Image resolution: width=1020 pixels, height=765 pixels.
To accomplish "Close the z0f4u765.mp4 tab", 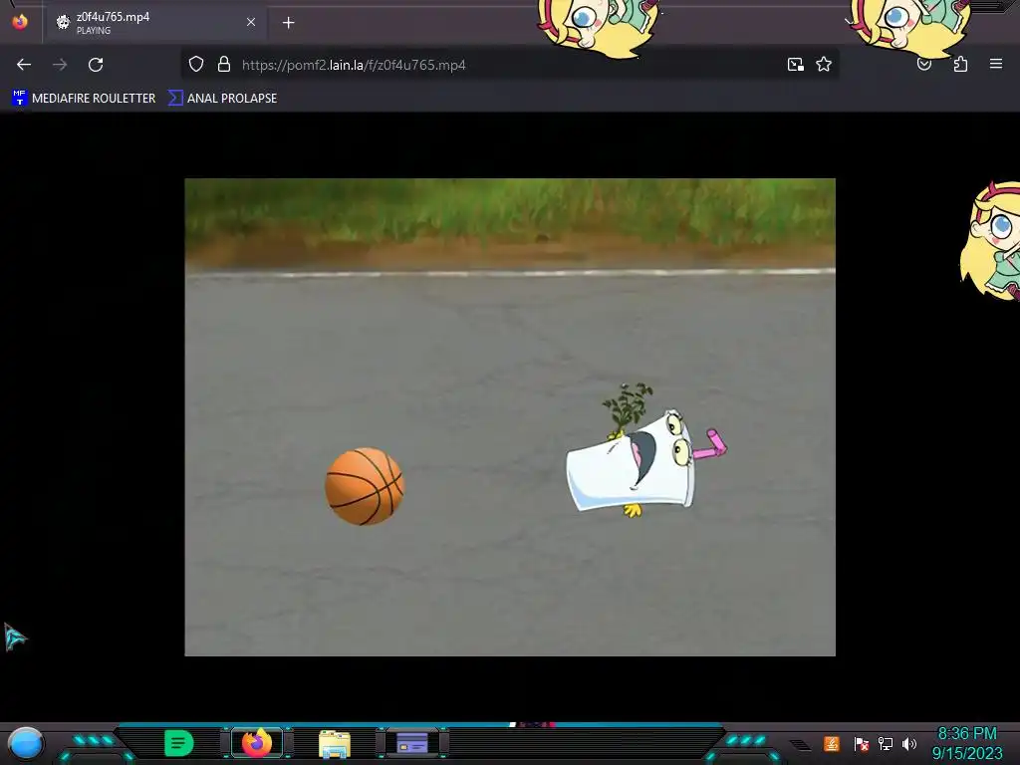I will click(250, 22).
